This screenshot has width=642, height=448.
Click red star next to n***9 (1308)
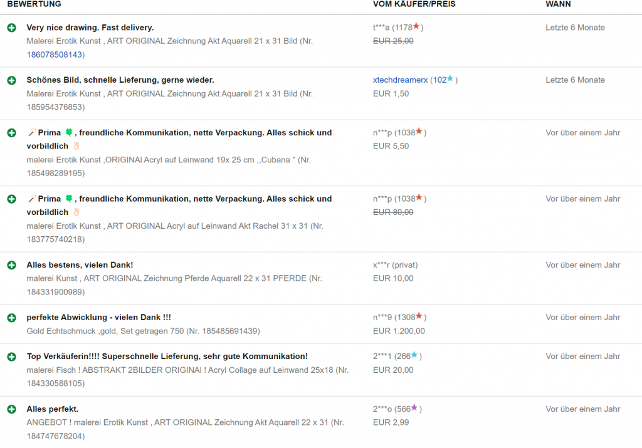pos(419,317)
